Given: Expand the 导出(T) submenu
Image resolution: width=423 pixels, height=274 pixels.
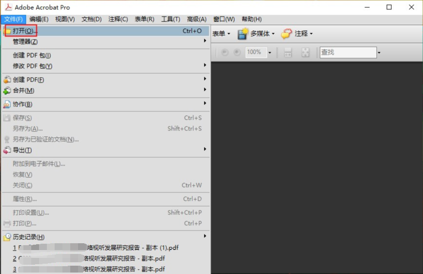Looking at the screenshot, I should [x=106, y=150].
